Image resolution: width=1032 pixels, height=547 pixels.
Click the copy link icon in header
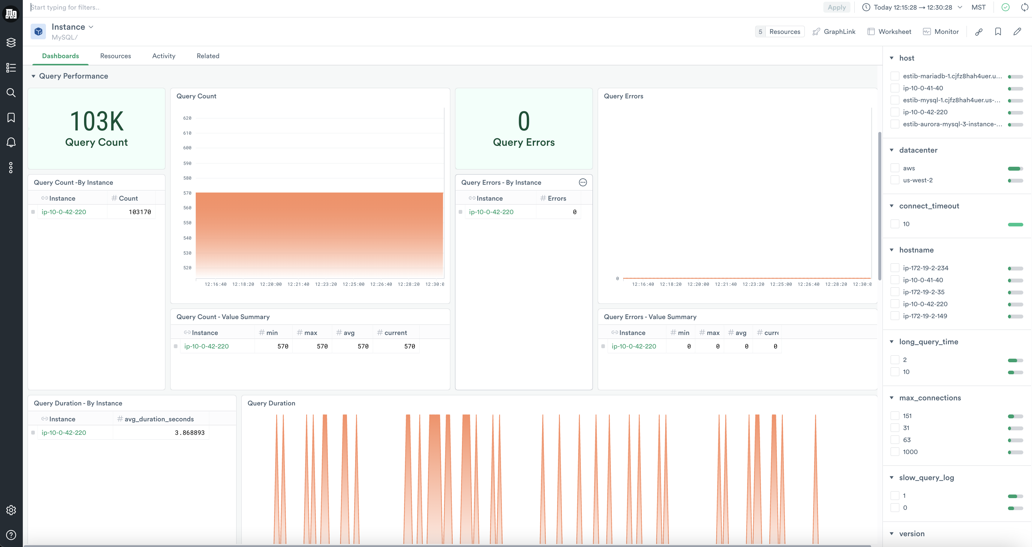979,31
